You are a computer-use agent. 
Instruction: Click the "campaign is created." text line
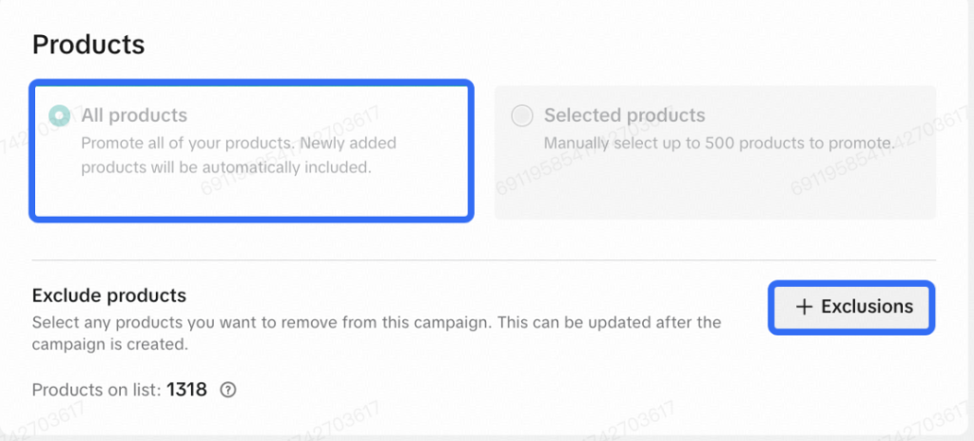[x=110, y=344]
